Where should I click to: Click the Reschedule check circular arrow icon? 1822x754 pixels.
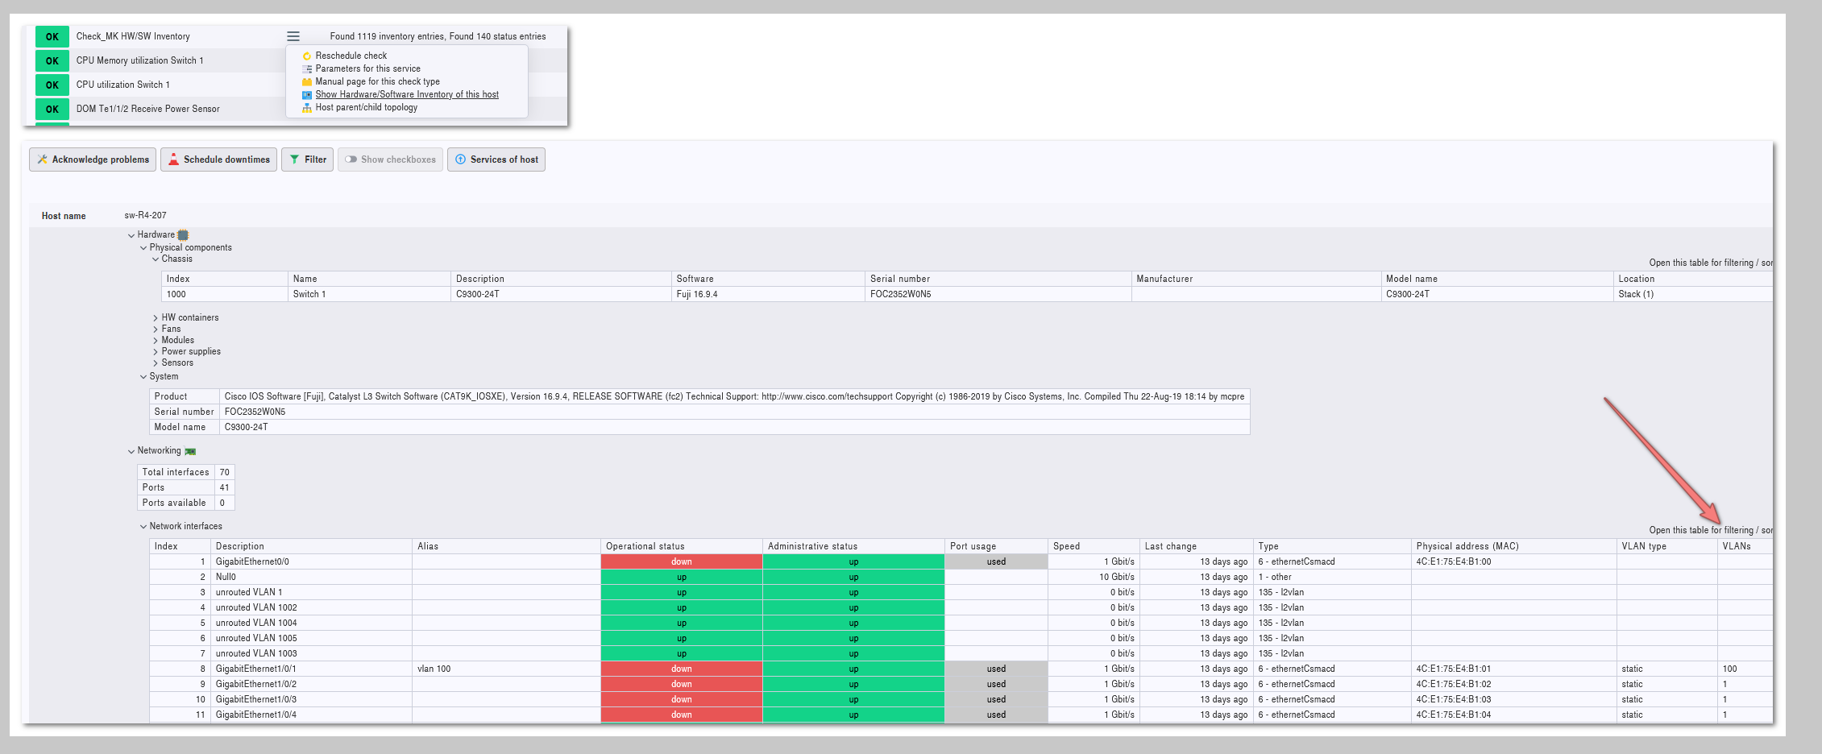(307, 56)
